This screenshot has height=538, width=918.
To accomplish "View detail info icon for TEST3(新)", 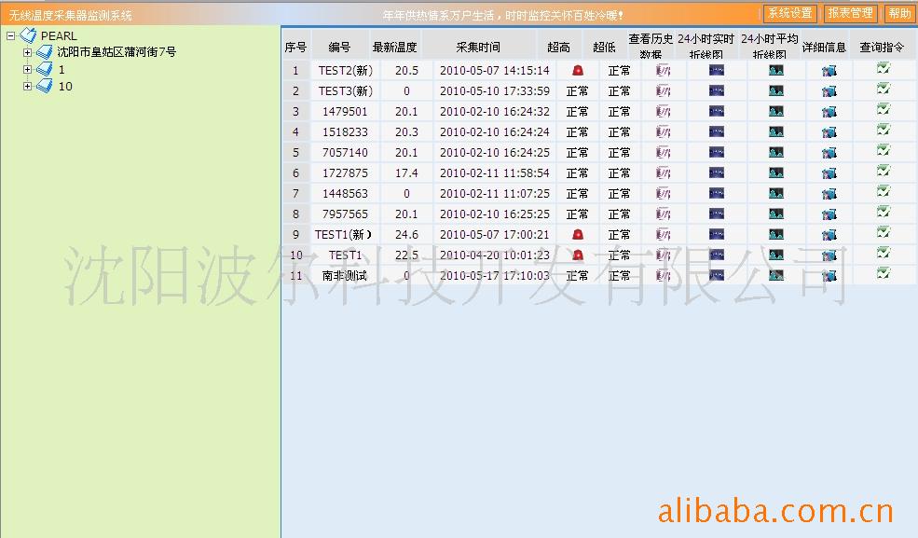I will coord(829,90).
